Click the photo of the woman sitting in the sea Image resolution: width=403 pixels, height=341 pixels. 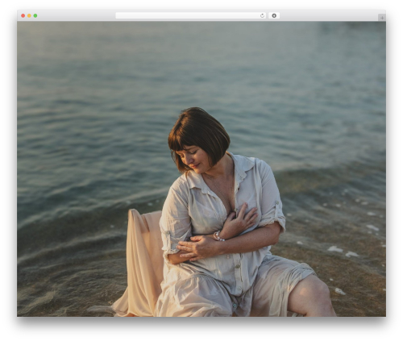201,169
